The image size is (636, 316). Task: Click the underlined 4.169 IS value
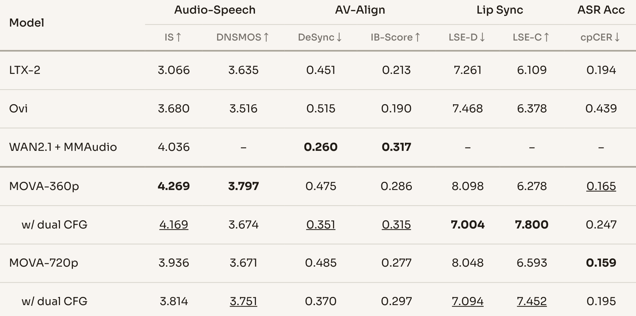pyautogui.click(x=173, y=225)
